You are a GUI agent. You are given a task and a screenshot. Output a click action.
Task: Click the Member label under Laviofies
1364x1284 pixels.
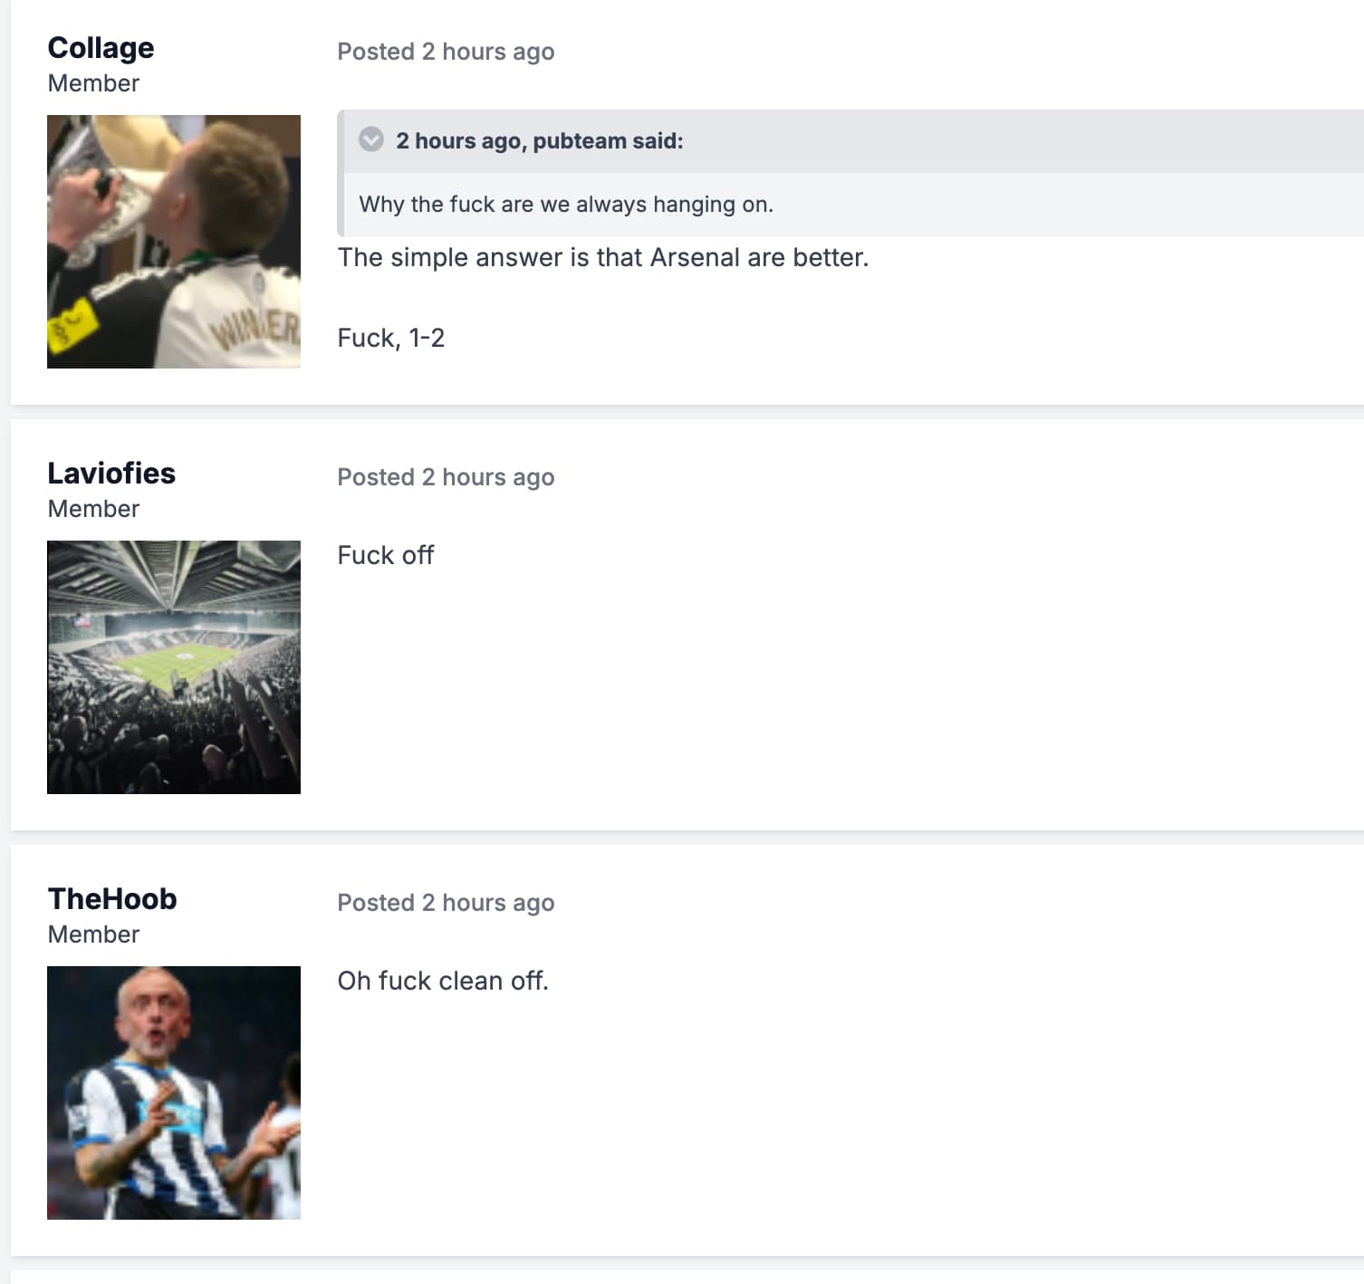[93, 509]
